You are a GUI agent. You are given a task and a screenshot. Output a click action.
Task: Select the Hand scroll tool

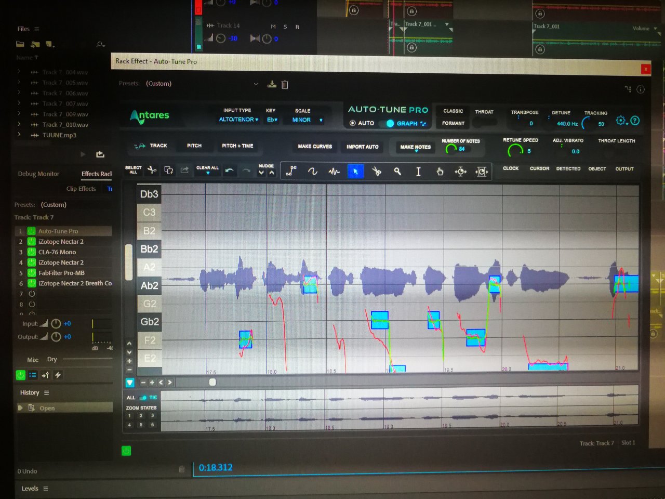440,171
